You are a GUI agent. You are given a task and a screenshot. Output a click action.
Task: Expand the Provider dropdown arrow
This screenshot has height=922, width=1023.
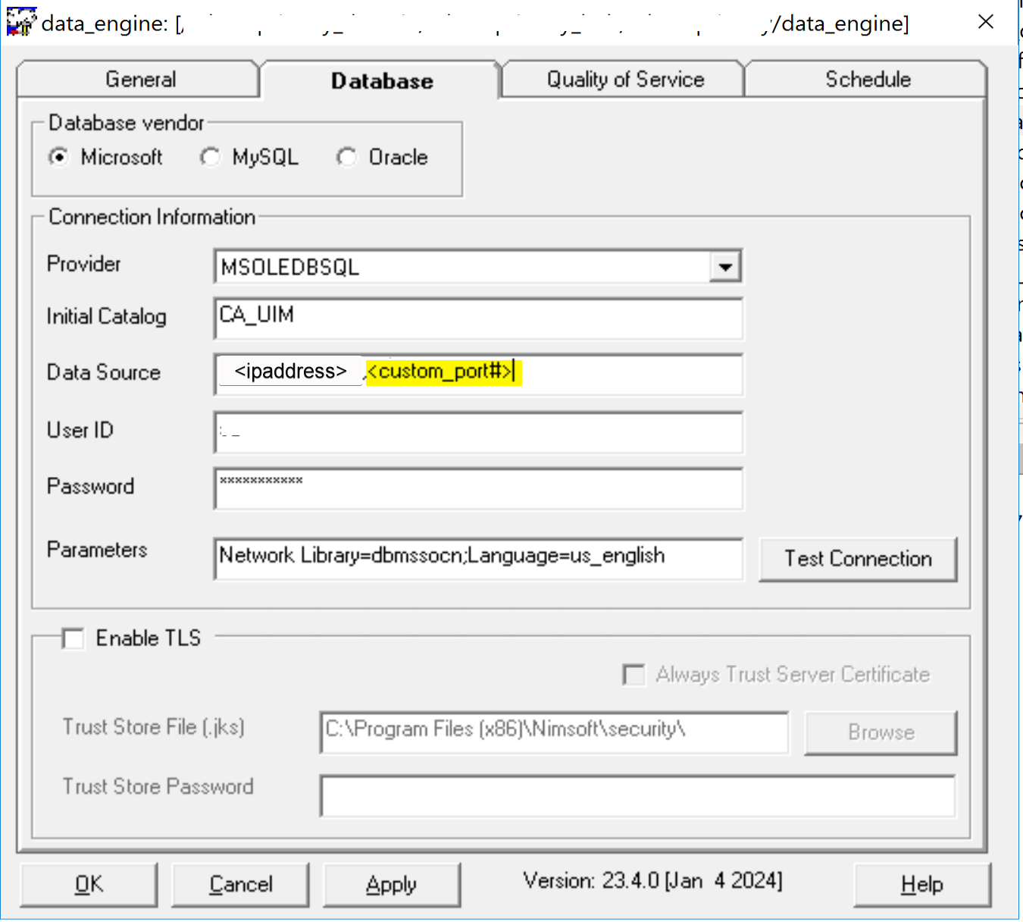pyautogui.click(x=725, y=267)
